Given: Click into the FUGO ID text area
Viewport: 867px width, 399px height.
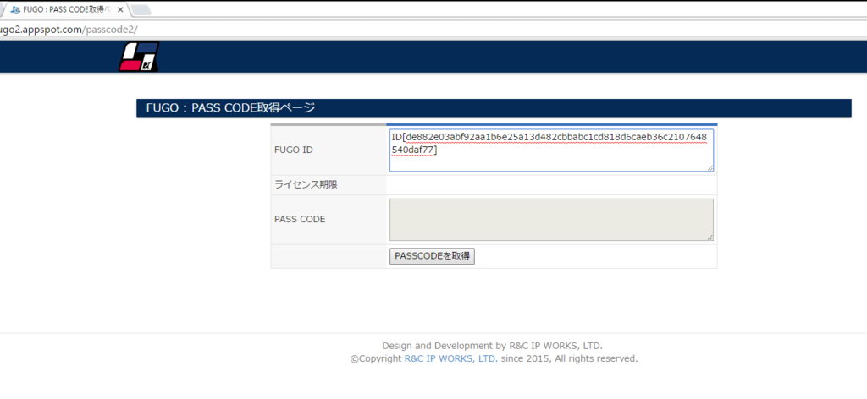Looking at the screenshot, I should click(x=551, y=150).
